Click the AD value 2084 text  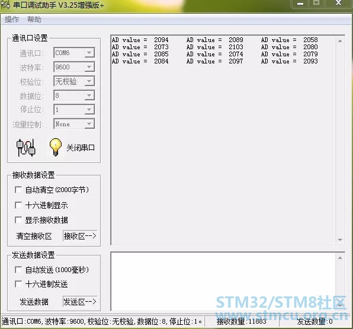[x=140, y=61]
